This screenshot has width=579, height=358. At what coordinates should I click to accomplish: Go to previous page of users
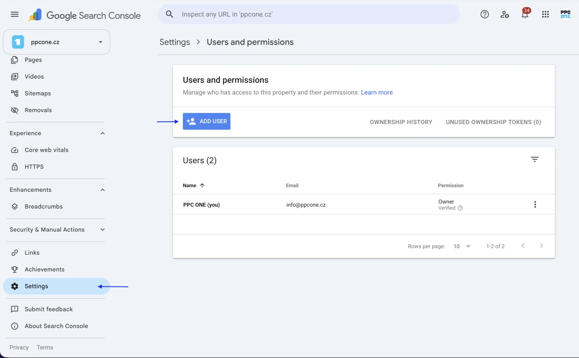click(523, 246)
